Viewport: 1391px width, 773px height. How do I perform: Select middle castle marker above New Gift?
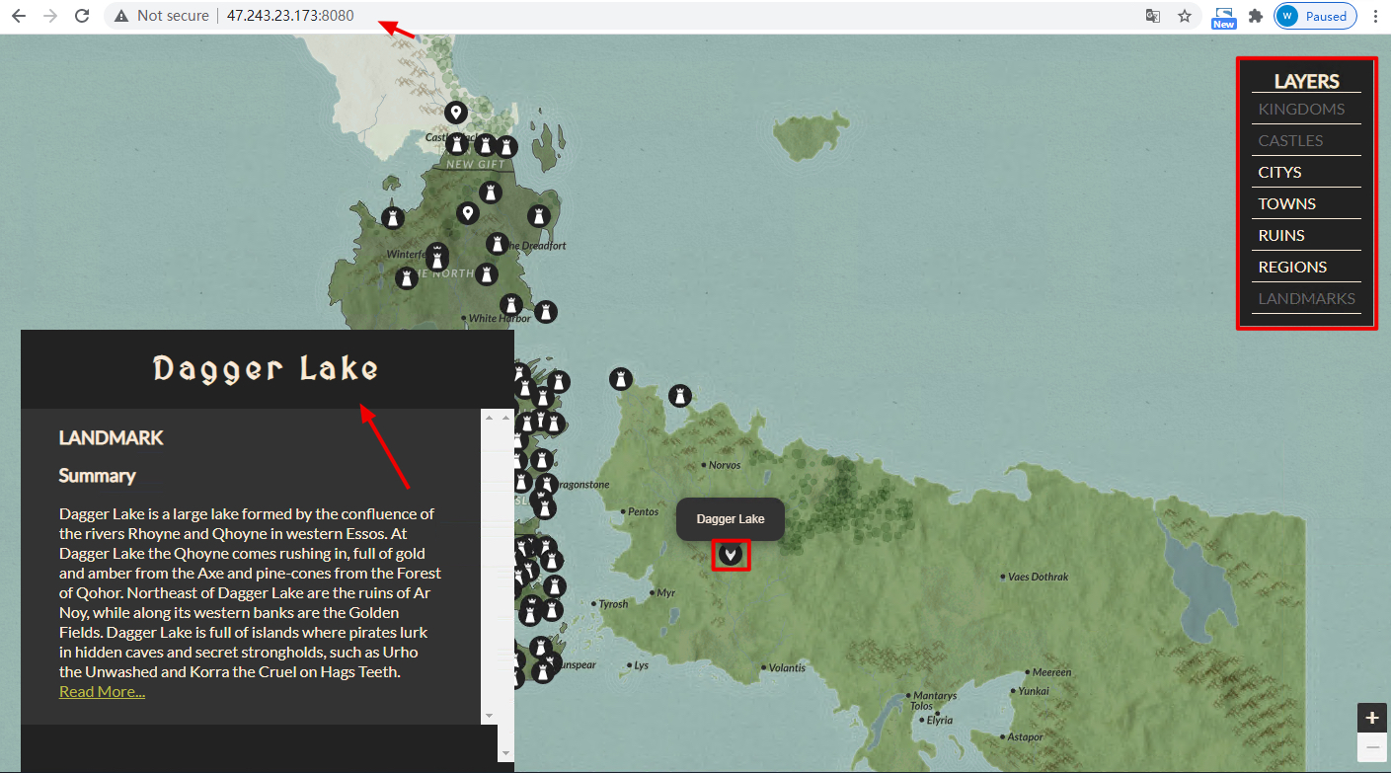485,145
